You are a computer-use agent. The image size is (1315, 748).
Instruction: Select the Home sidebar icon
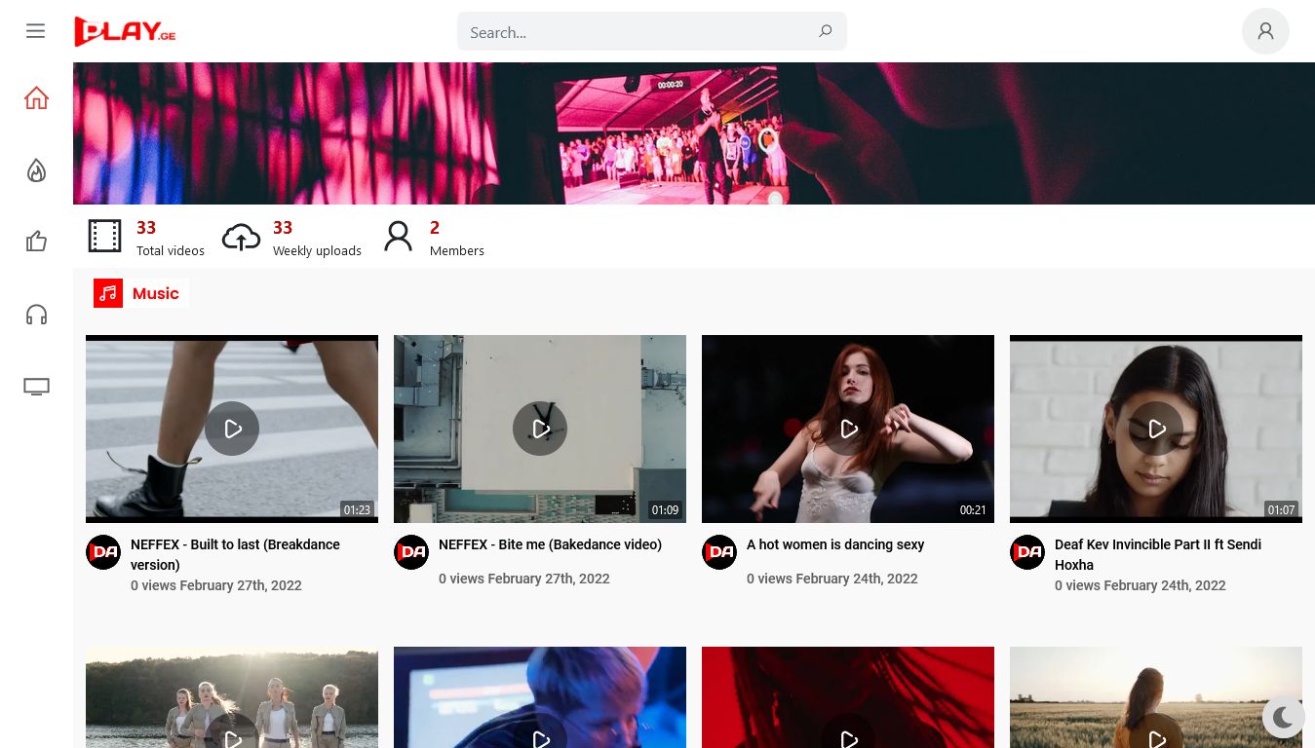[36, 97]
